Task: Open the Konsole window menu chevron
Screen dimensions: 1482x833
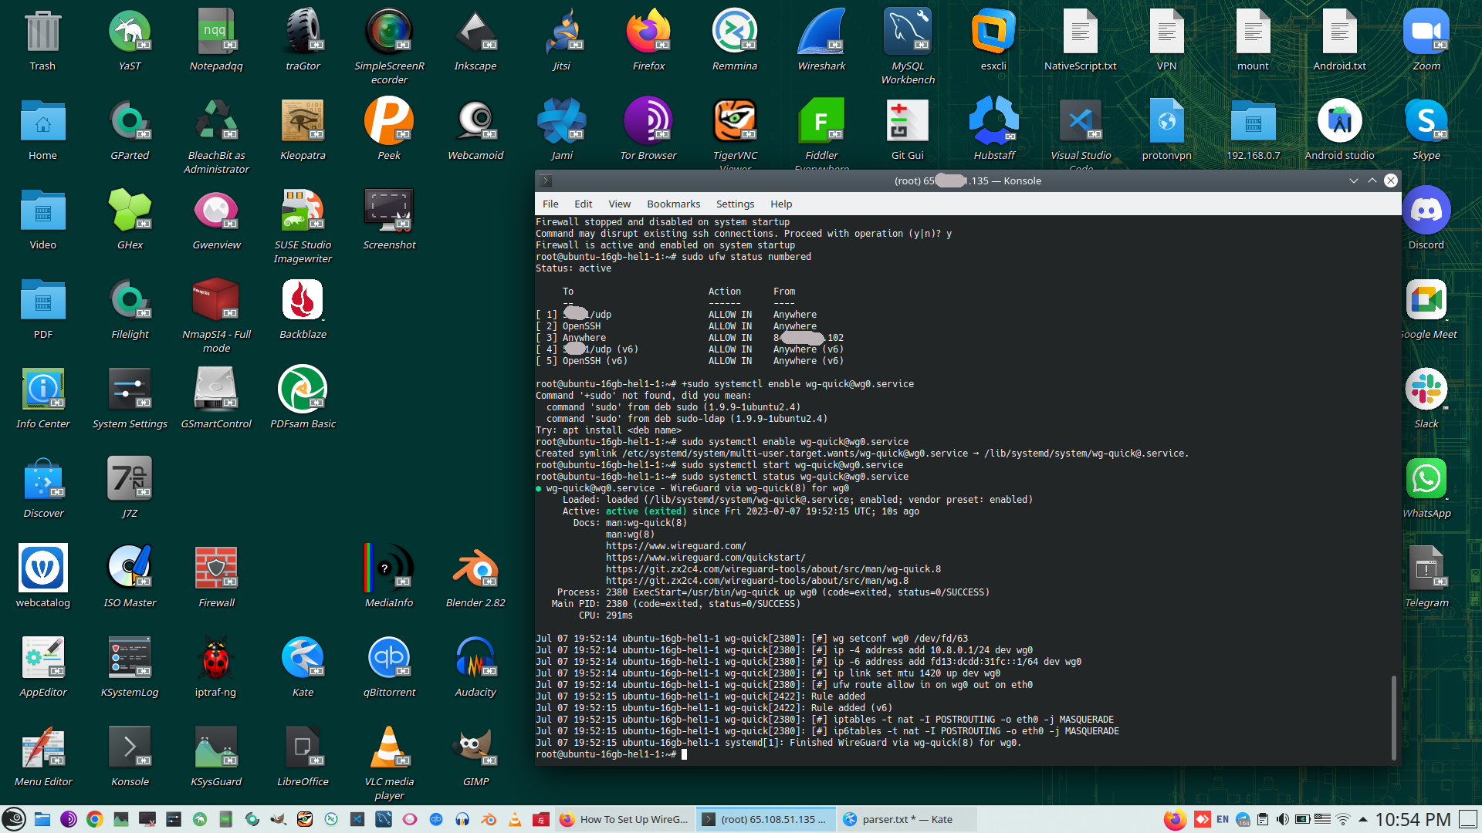Action: [546, 180]
